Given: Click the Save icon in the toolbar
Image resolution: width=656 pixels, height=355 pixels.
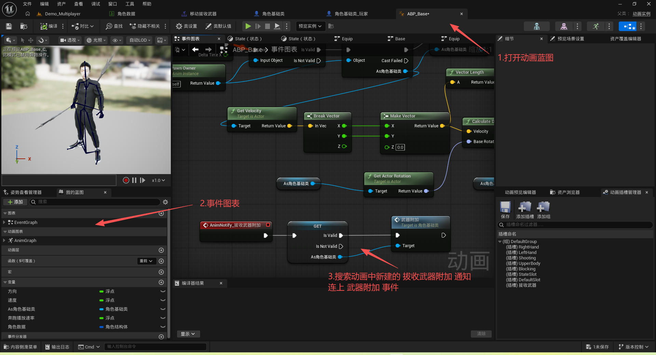Looking at the screenshot, I should [9, 26].
